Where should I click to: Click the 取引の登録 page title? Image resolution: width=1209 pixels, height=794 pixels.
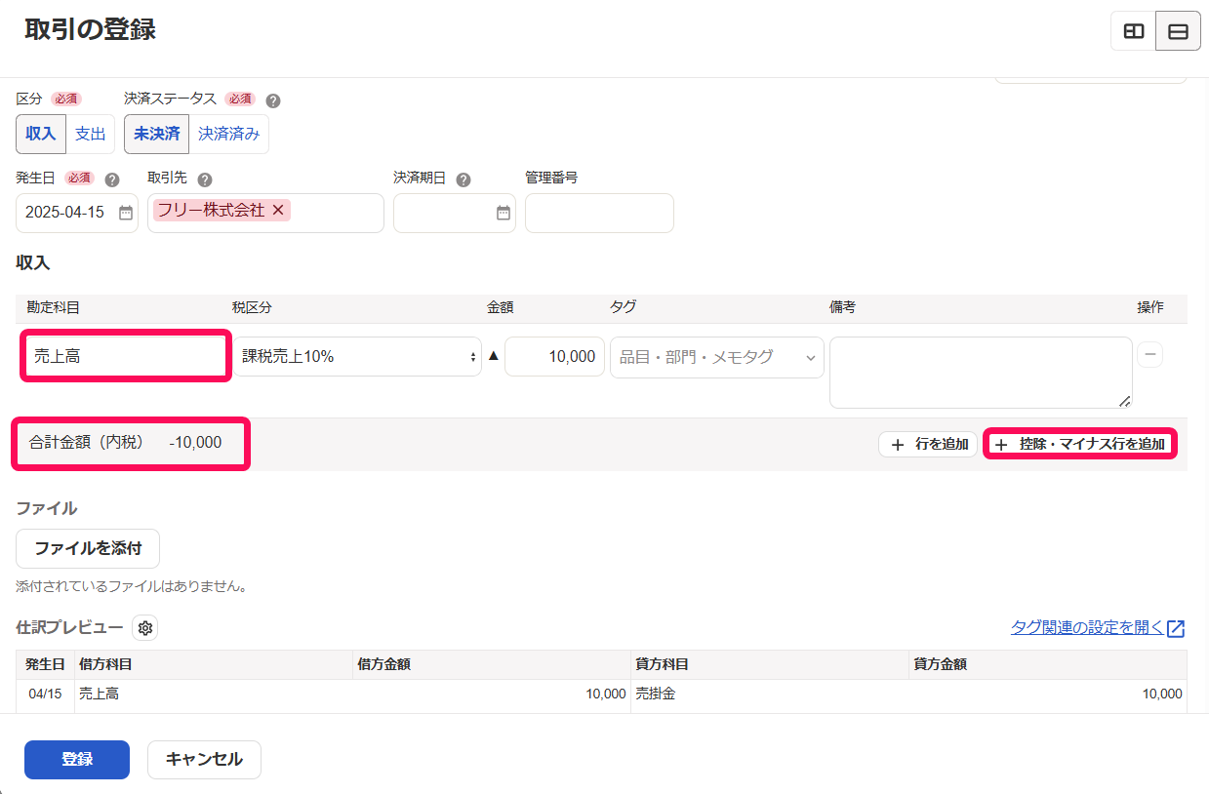(x=90, y=29)
